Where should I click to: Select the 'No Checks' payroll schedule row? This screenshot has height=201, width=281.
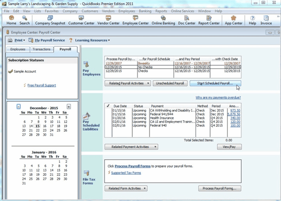tap(173, 67)
